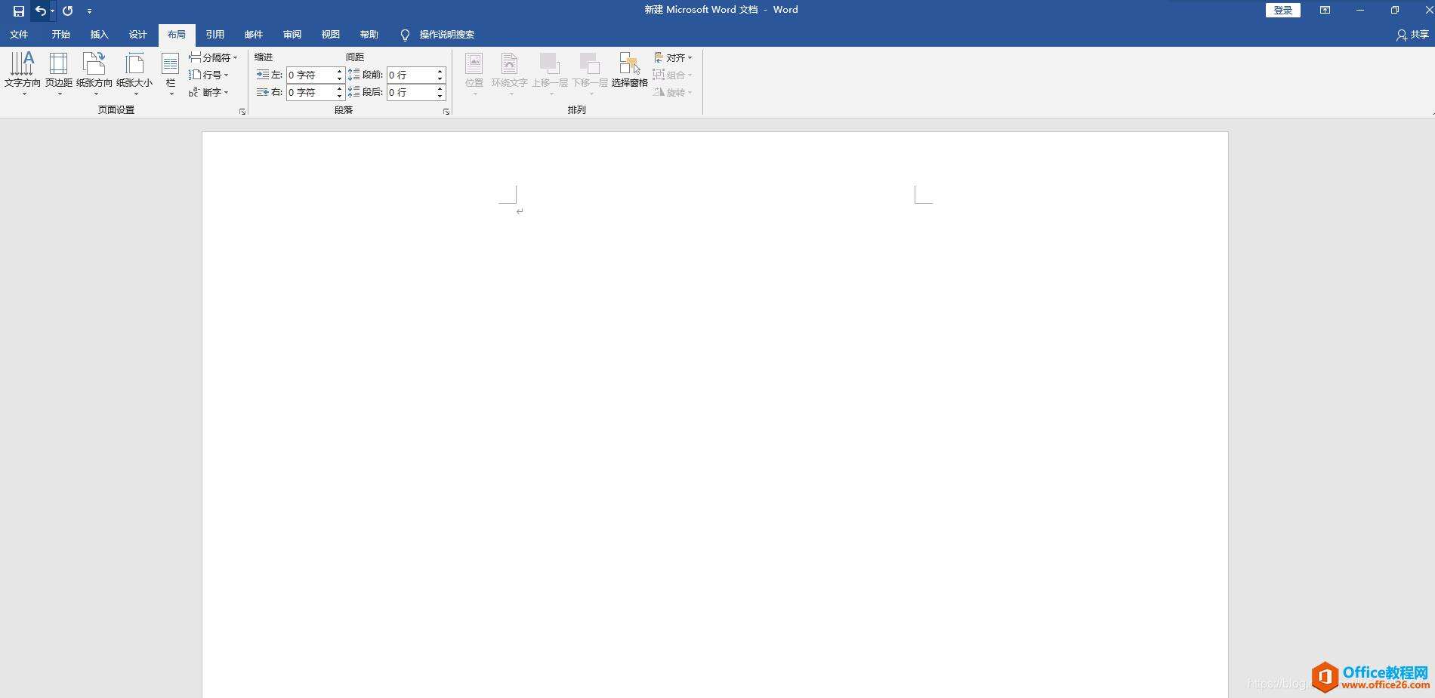Click the 位置 position button
This screenshot has width=1435, height=698.
click(474, 74)
